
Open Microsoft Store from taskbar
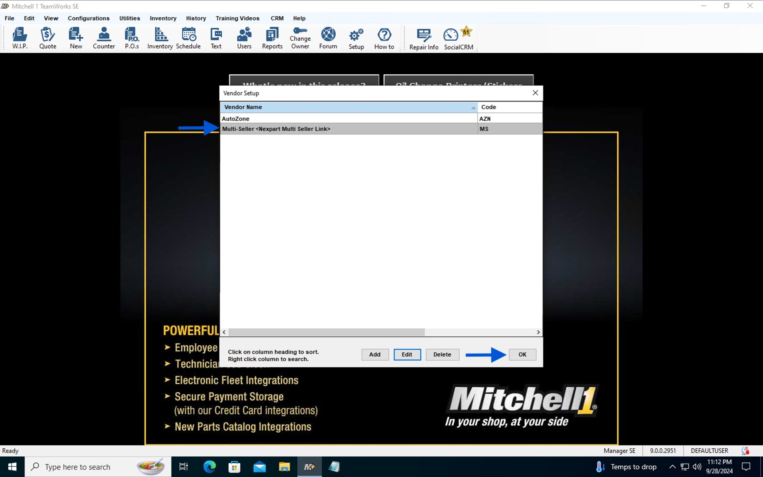tap(234, 467)
